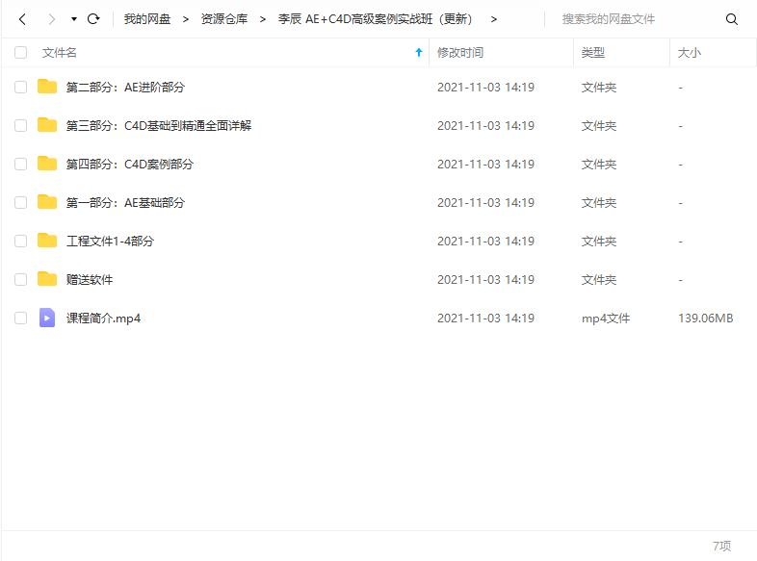Click folder icon of 工程文件1-4部分
This screenshot has width=757, height=561.
coord(47,241)
